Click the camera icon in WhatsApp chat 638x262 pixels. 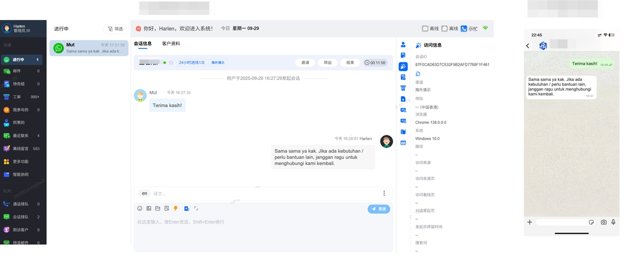tap(604, 222)
